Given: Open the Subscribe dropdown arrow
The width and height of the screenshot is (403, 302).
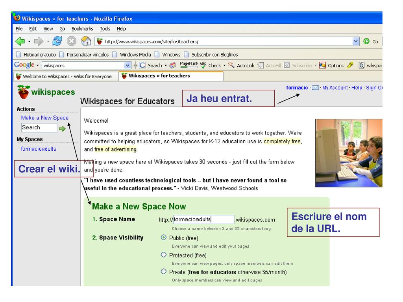Looking at the screenshot, I should 315,66.
